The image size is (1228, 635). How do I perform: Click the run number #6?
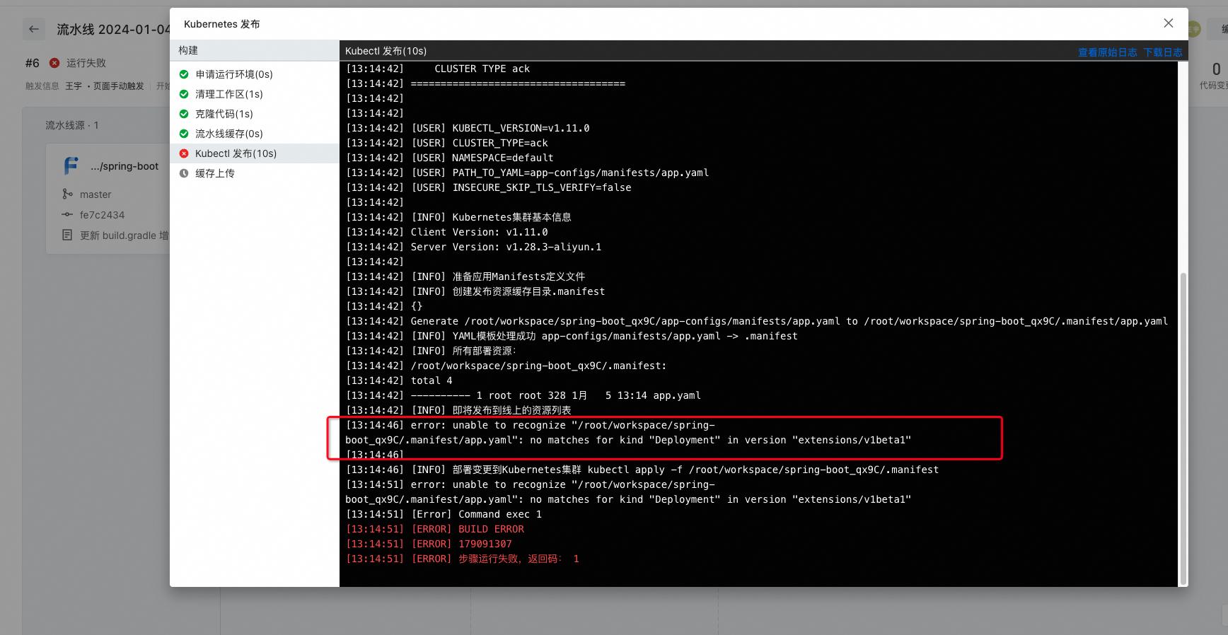[x=33, y=63]
